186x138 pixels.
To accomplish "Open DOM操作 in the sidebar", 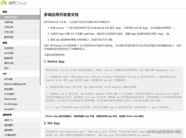I will coord(20,94).
